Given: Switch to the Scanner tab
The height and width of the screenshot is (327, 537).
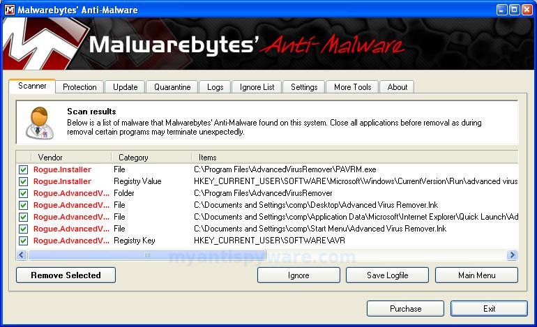Looking at the screenshot, I should [x=32, y=86].
